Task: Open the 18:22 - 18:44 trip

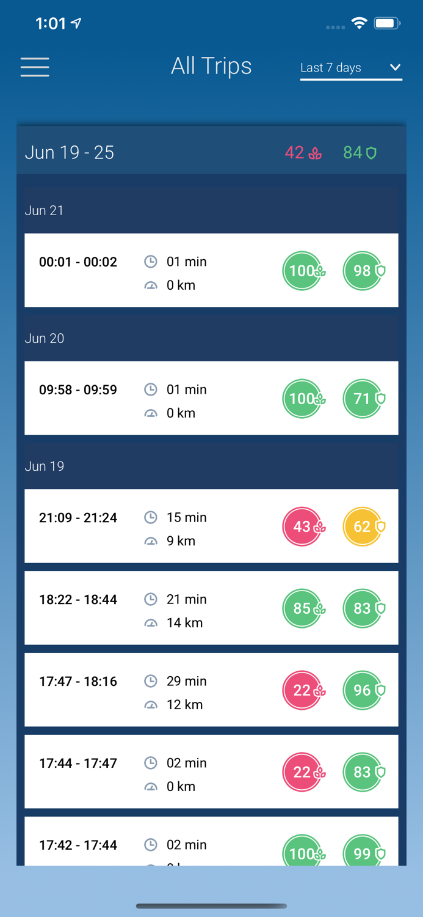Action: coord(78,600)
